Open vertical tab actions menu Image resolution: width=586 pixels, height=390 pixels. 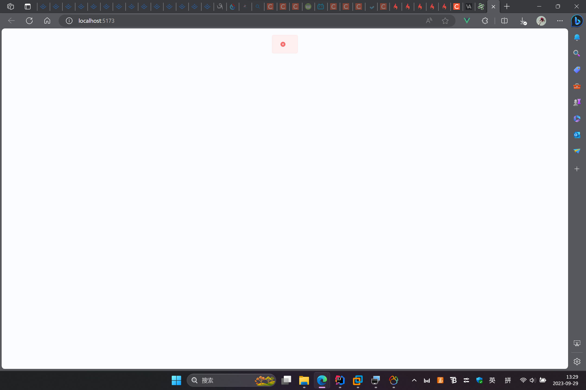pos(27,6)
